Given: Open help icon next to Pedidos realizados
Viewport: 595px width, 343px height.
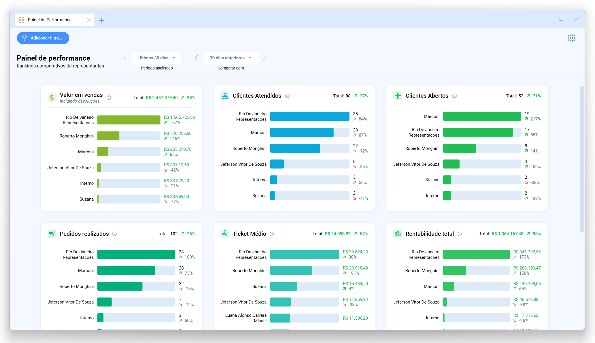Looking at the screenshot, I should pyautogui.click(x=114, y=234).
